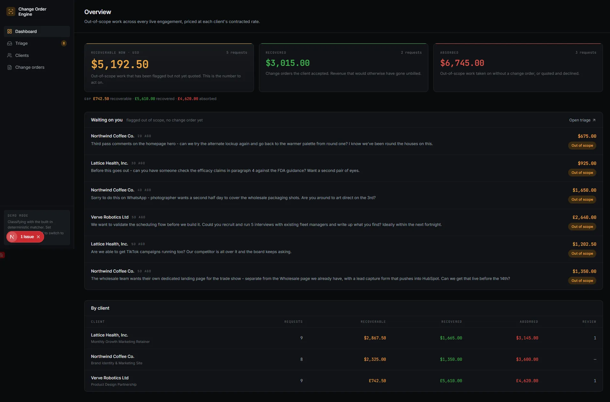Click £4,620.00 absorbed in the GBP summary line
610x402 pixels.
pyautogui.click(x=188, y=99)
